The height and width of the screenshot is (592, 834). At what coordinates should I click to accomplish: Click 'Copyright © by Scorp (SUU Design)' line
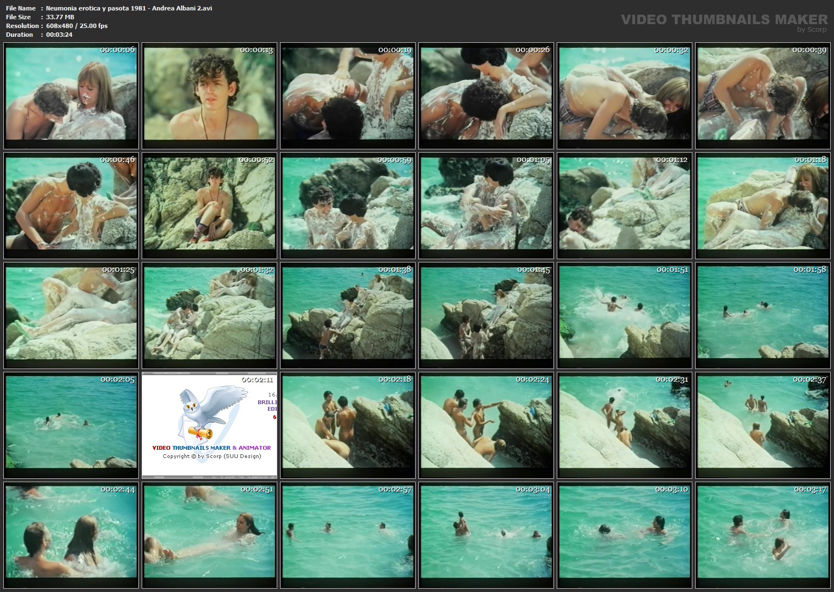[x=212, y=456]
